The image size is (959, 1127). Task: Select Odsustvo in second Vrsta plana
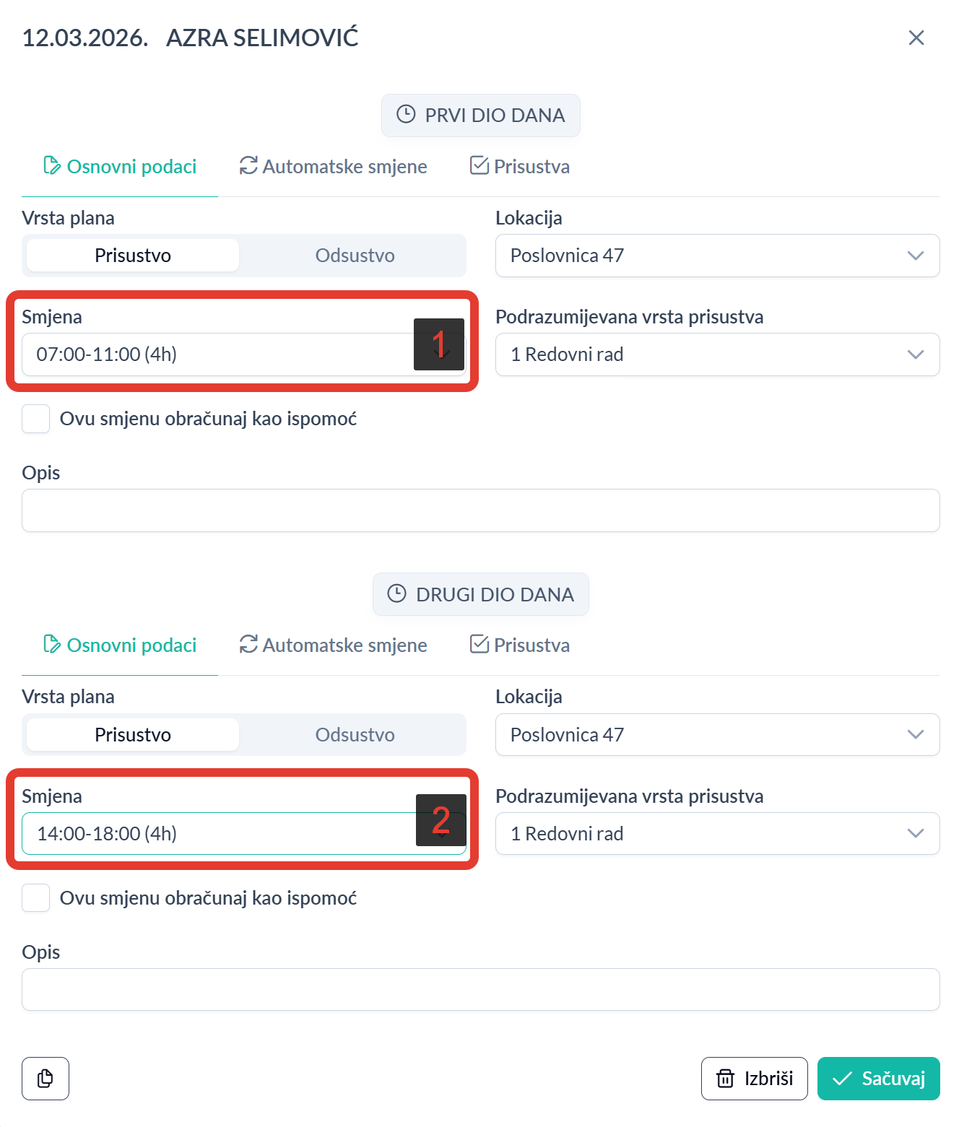(x=355, y=734)
